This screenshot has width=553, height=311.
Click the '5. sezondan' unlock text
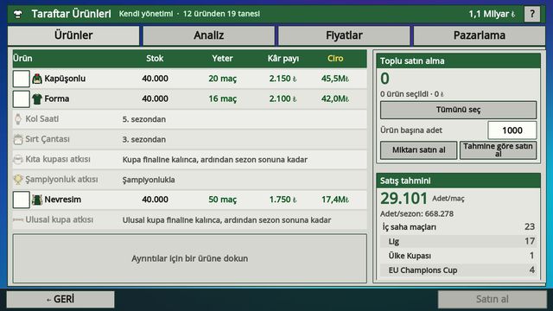[144, 119]
